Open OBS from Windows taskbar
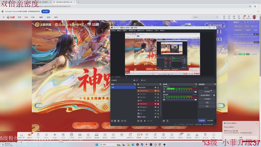Viewport: 261px width, 147px height. click(164, 144)
